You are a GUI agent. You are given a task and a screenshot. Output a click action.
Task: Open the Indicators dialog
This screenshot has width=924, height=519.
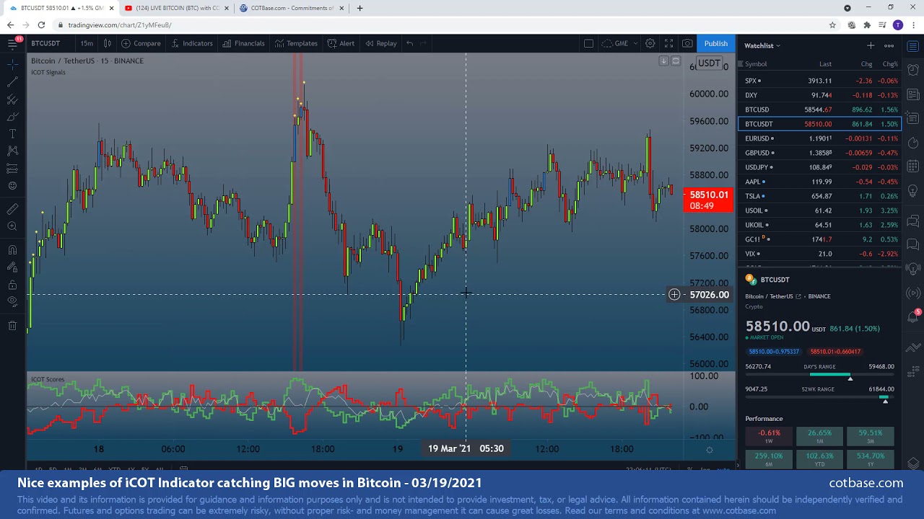(x=191, y=43)
